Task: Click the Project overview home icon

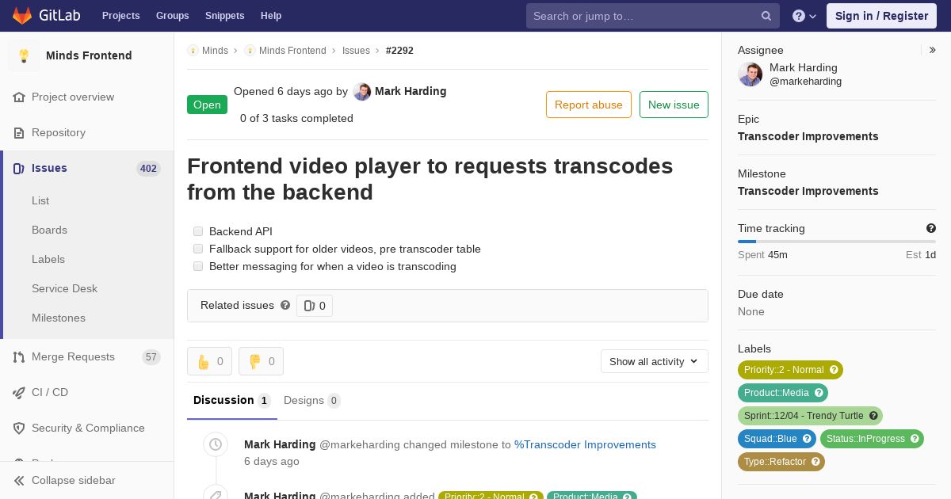Action: tap(19, 97)
